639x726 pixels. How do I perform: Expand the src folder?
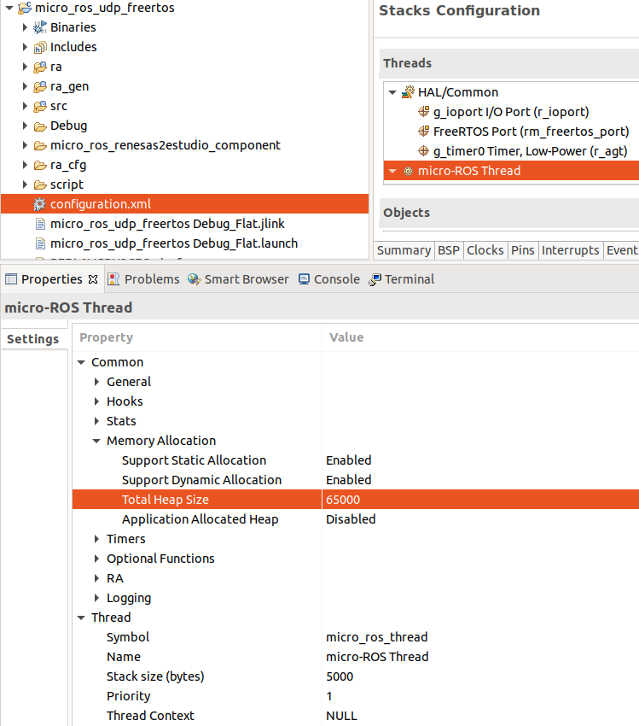coord(25,106)
